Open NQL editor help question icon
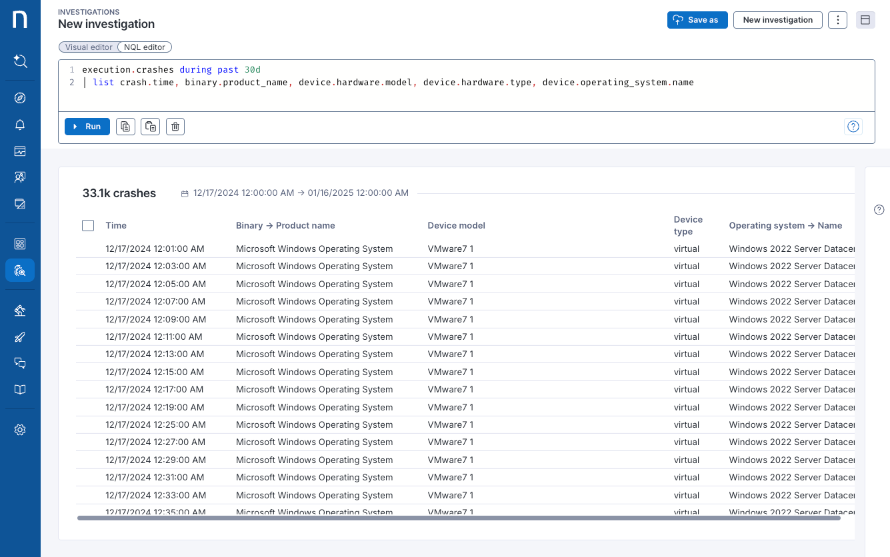Image resolution: width=890 pixels, height=557 pixels. [853, 127]
